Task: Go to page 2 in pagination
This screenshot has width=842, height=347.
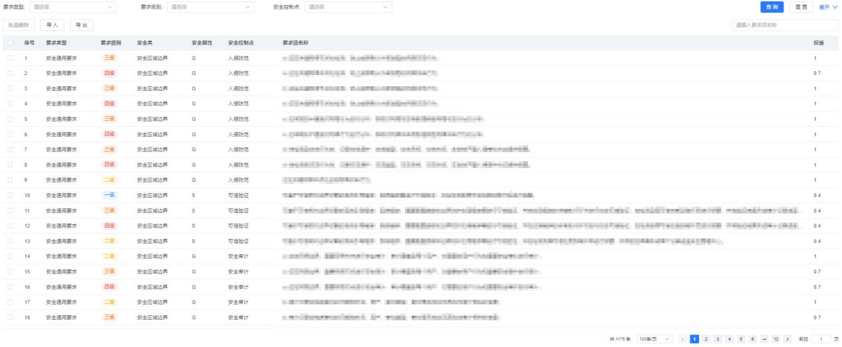Action: (x=706, y=339)
